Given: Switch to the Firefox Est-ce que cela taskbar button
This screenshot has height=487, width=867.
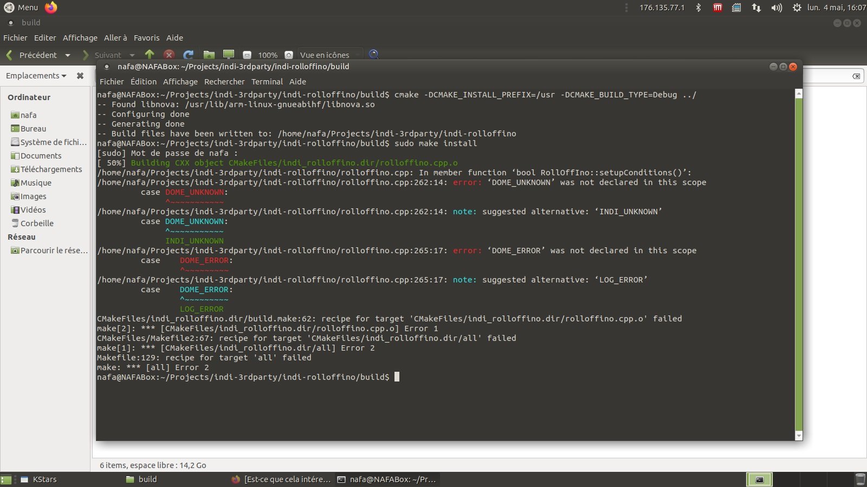Looking at the screenshot, I should (281, 479).
